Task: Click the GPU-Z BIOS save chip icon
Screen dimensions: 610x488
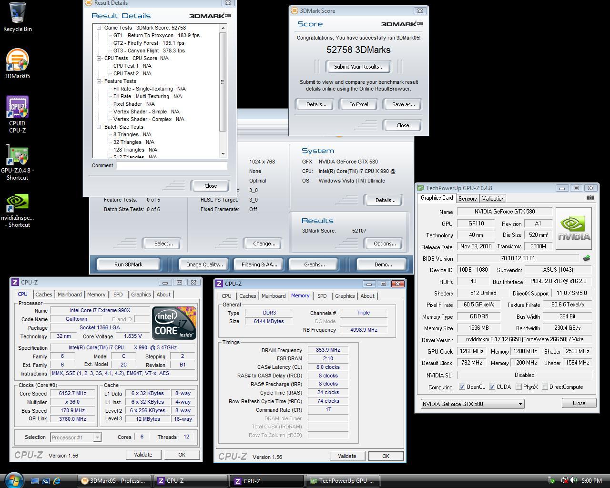Action: pyautogui.click(x=586, y=258)
